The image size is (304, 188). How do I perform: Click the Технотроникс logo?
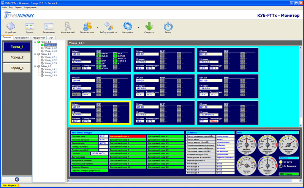tap(19, 15)
